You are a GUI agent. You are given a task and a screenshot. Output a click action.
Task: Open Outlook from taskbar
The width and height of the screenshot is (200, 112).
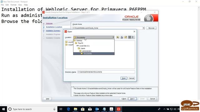(97, 109)
